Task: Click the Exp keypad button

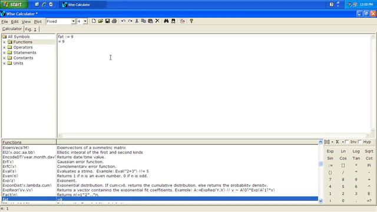Action: pyautogui.click(x=330, y=151)
